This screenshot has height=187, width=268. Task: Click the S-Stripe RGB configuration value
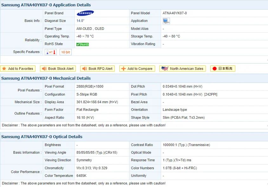pos(87,94)
